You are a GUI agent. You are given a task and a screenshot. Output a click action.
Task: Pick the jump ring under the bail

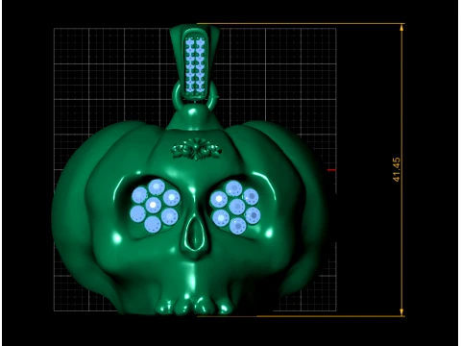coord(195,95)
